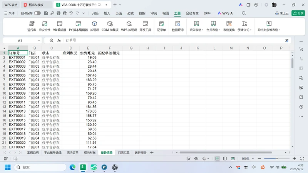The height and width of the screenshot is (173, 308).
Task: Redo with the quick toolbar arrow
Action: pos(77,13)
